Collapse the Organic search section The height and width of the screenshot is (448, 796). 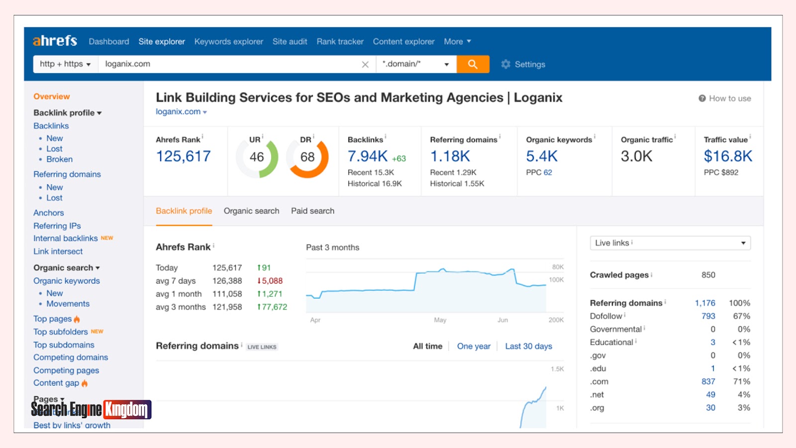click(x=67, y=268)
